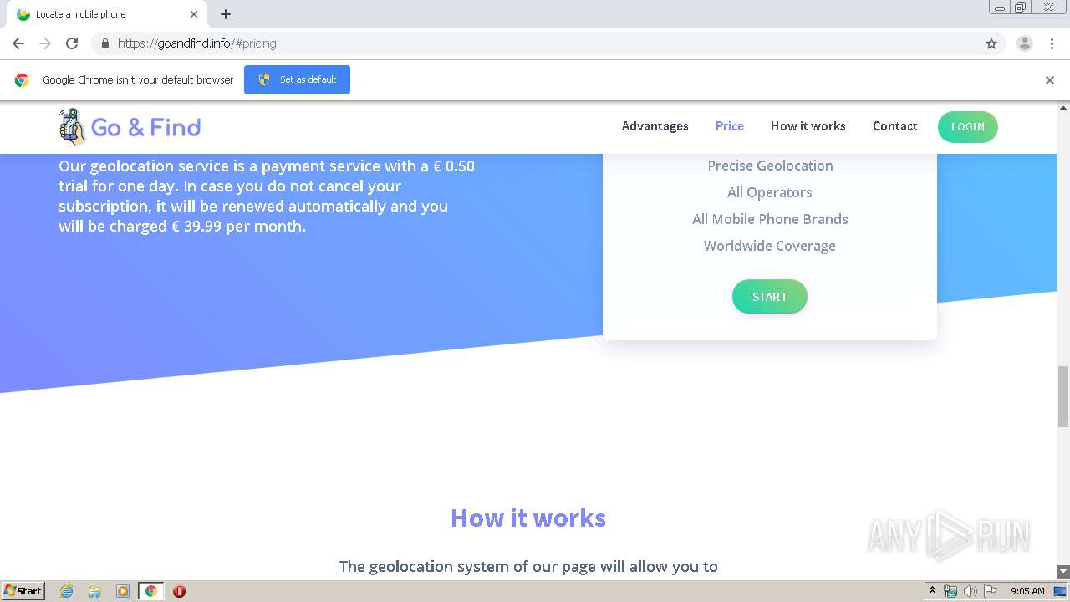Viewport: 1070px width, 602px height.
Task: Open the Chrome three-dot menu
Action: pyautogui.click(x=1052, y=43)
